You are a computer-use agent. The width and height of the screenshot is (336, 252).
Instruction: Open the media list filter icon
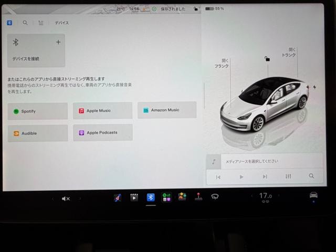pos(41,23)
